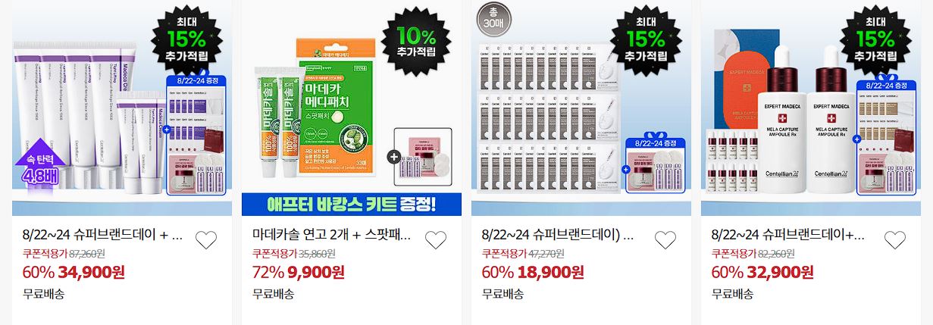Toggle wishlist heart on 32,900원 ampoule set
The image size is (933, 325).
(x=895, y=240)
